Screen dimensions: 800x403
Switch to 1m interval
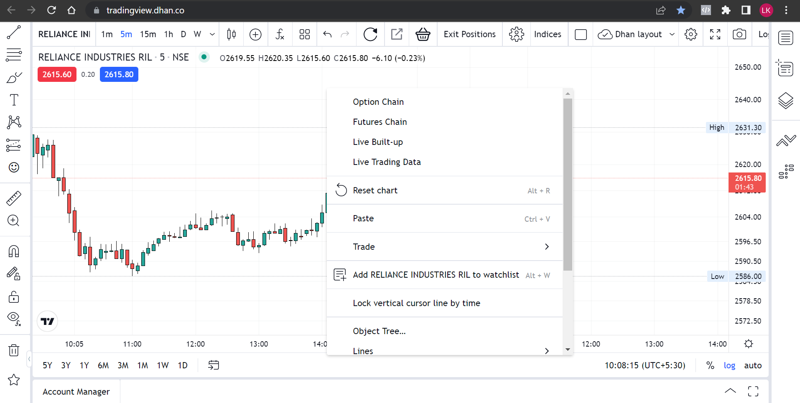(x=107, y=34)
